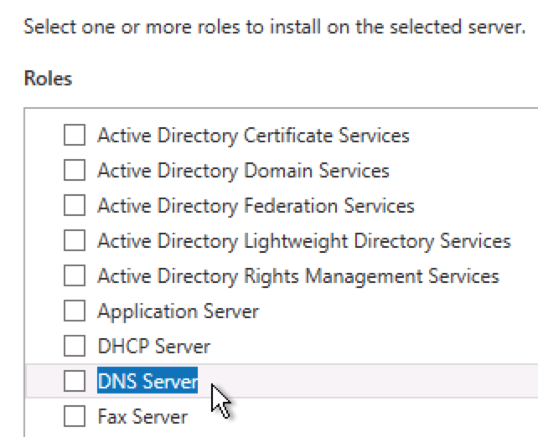Select the DHCP Server role label

pyautogui.click(x=153, y=347)
